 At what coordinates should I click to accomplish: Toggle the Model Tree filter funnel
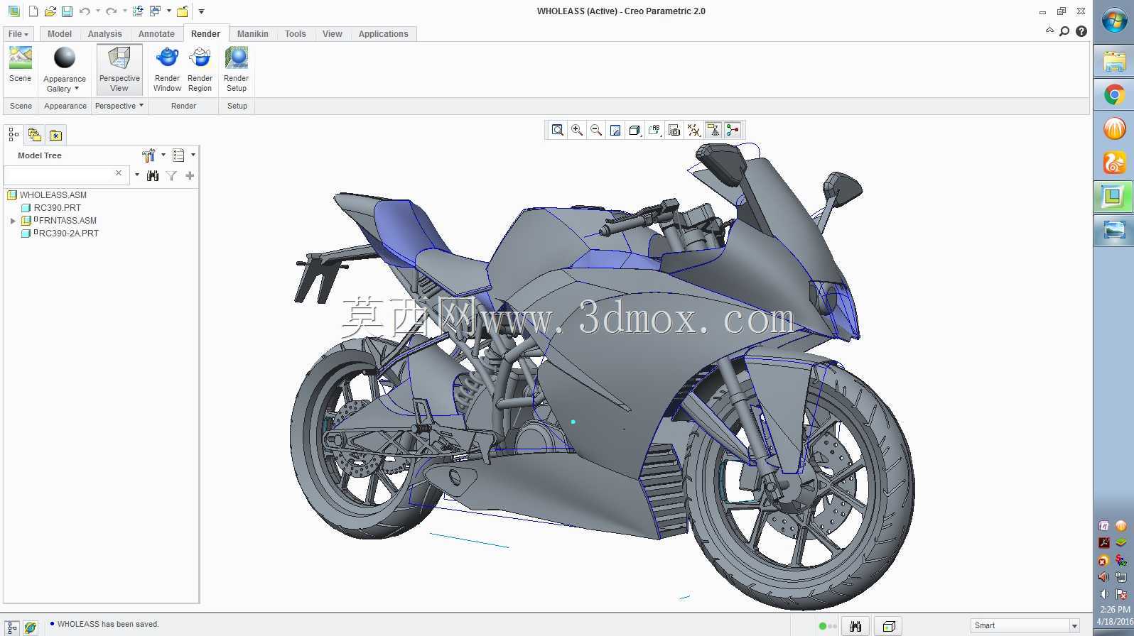coord(171,175)
